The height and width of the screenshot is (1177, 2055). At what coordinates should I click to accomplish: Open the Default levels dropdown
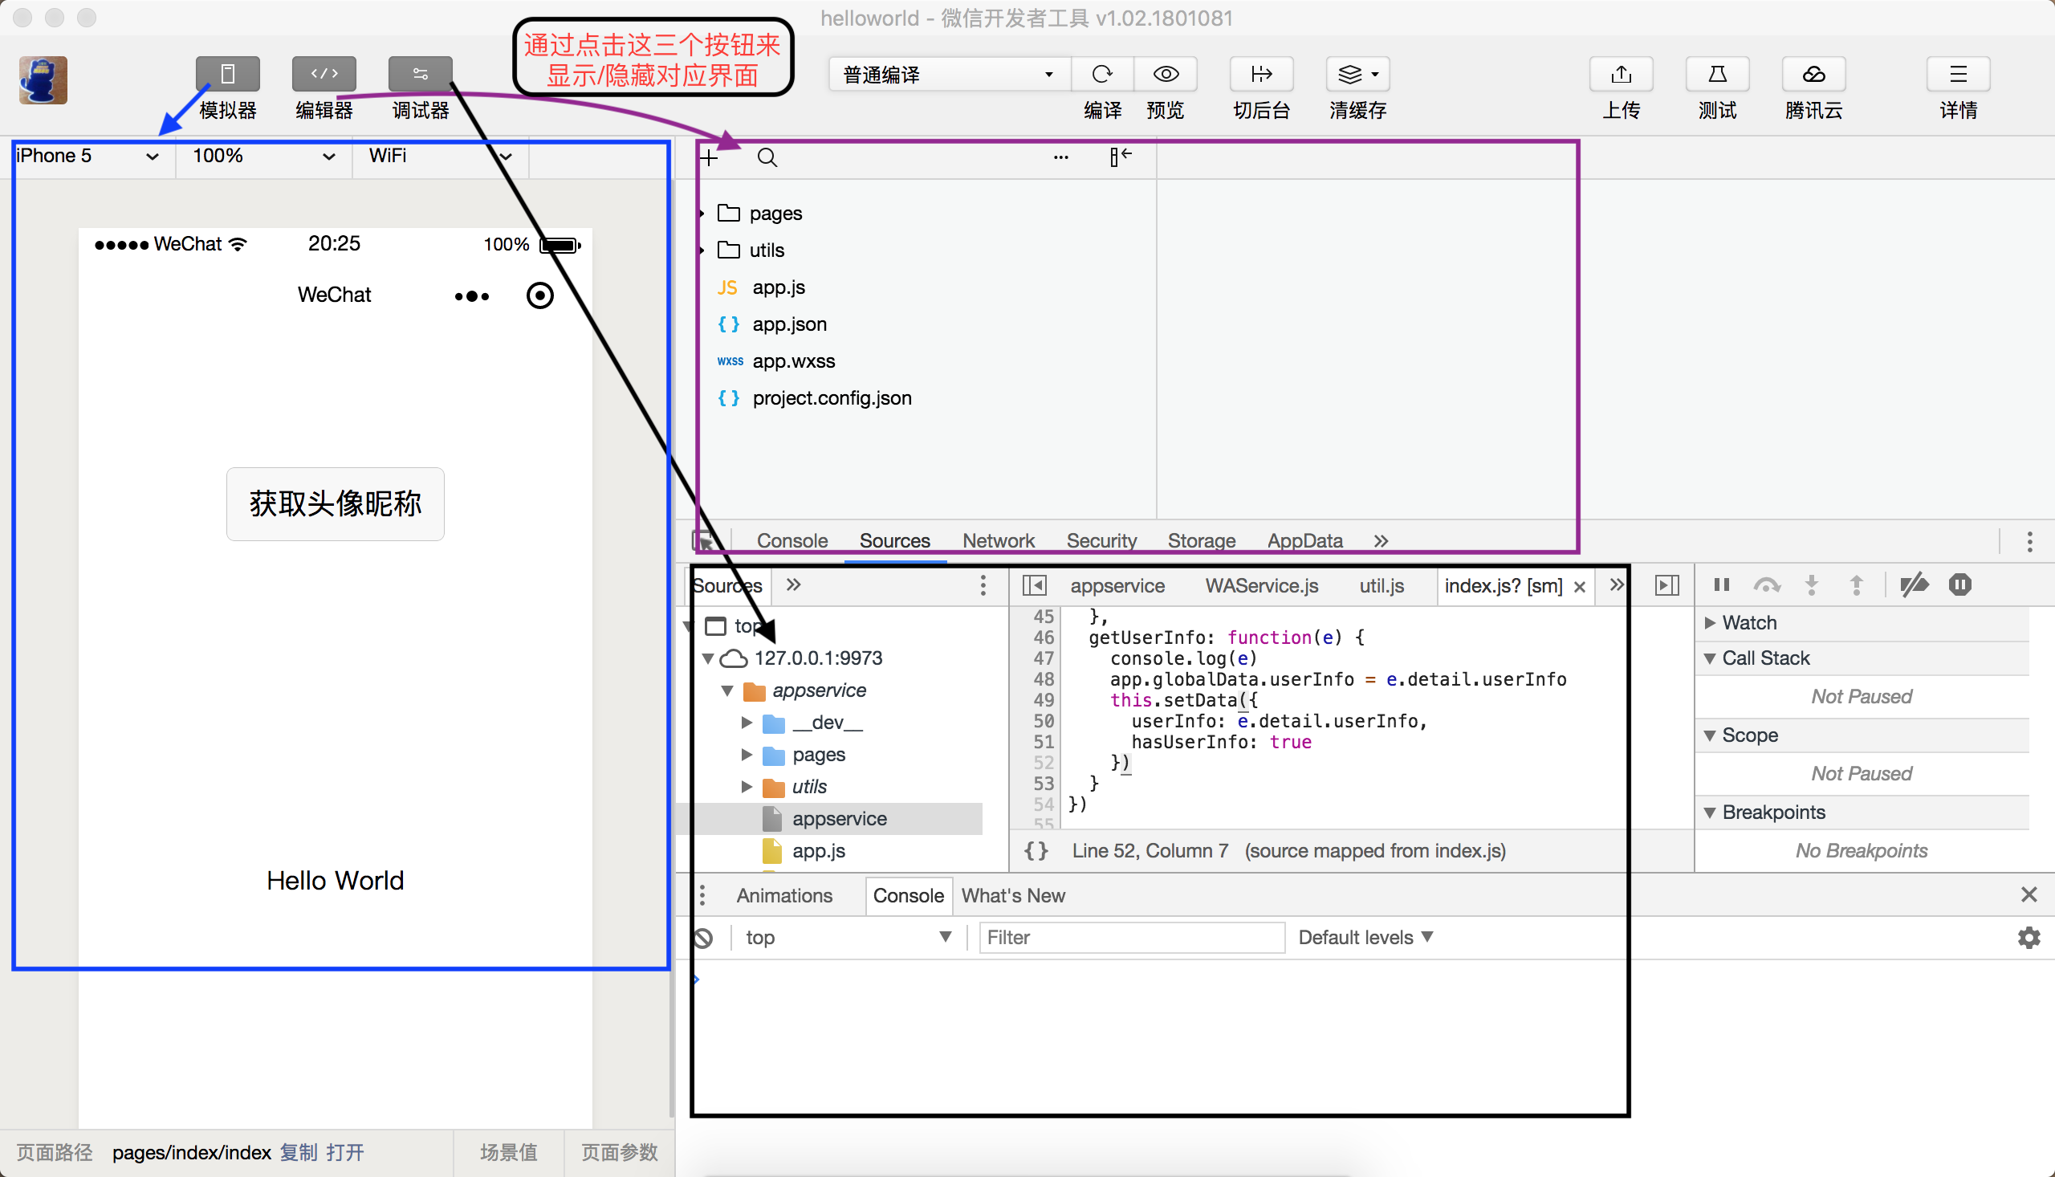click(x=1365, y=938)
